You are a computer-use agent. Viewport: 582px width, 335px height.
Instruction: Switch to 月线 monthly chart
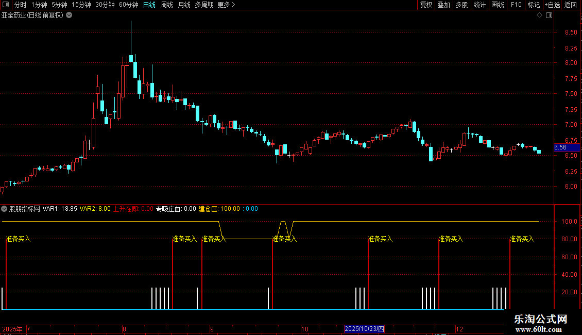pyautogui.click(x=184, y=5)
